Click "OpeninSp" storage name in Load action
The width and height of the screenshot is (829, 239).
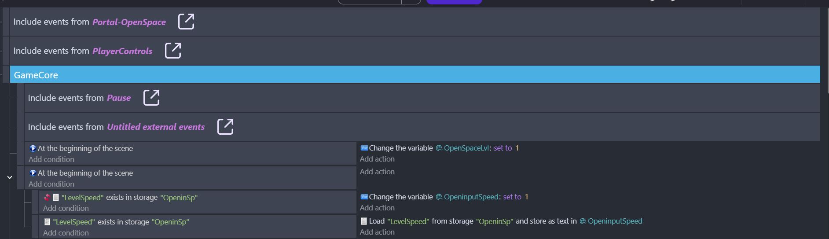coord(494,221)
